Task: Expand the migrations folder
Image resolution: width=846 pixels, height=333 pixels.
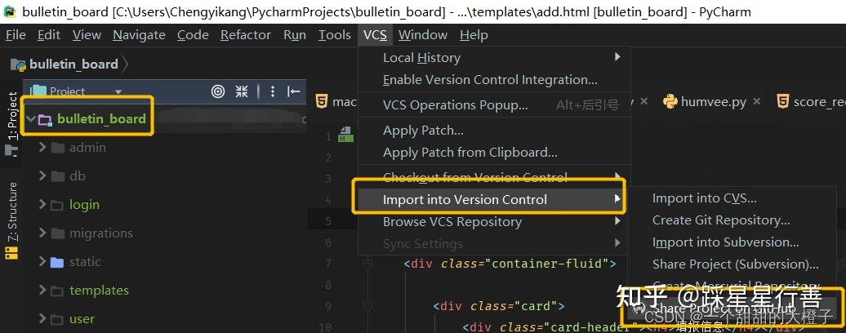Action: 42,233
